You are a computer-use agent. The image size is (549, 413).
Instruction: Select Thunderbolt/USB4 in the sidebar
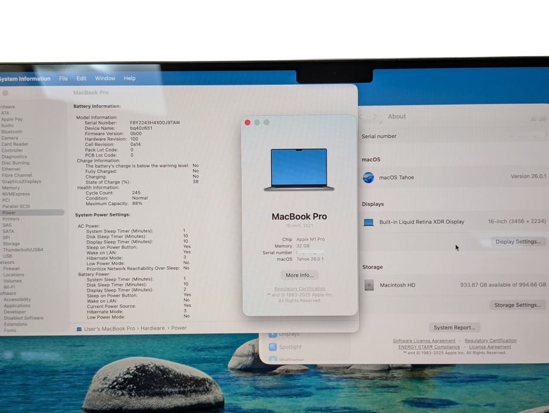pyautogui.click(x=23, y=250)
